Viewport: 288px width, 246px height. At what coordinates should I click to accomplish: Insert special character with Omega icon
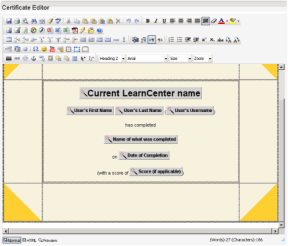(35, 49)
